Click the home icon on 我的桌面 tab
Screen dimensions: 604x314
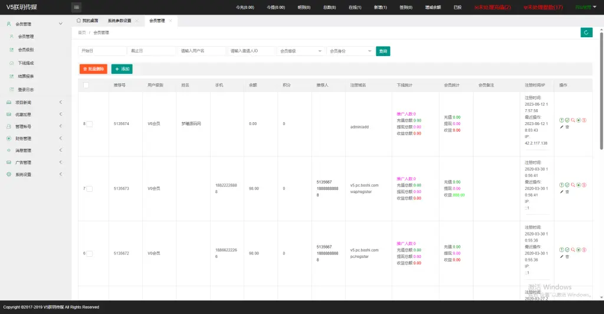click(79, 20)
